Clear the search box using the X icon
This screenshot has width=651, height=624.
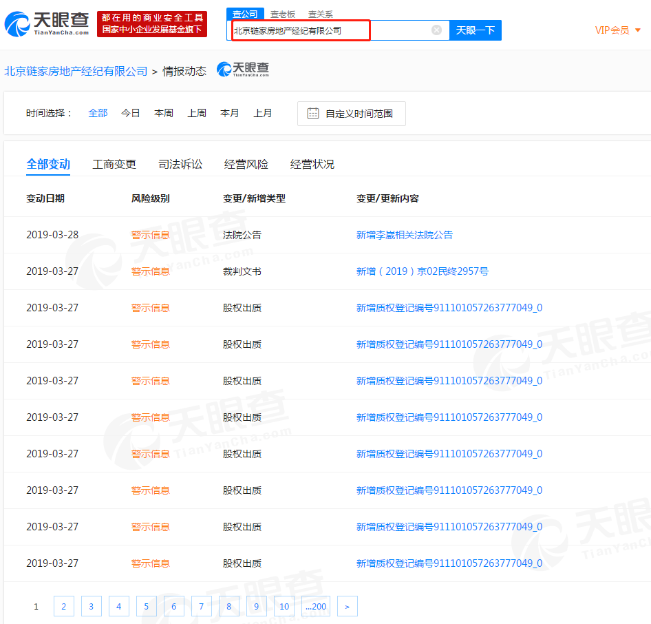tap(436, 30)
